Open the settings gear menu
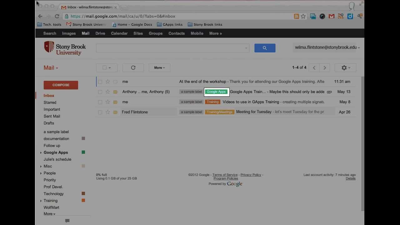The height and width of the screenshot is (225, 400). 345,67
